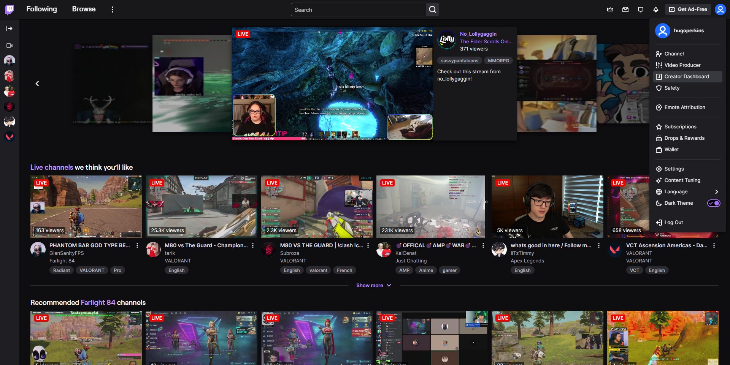Focus the Search input field
This screenshot has height=365, width=730.
(359, 9)
